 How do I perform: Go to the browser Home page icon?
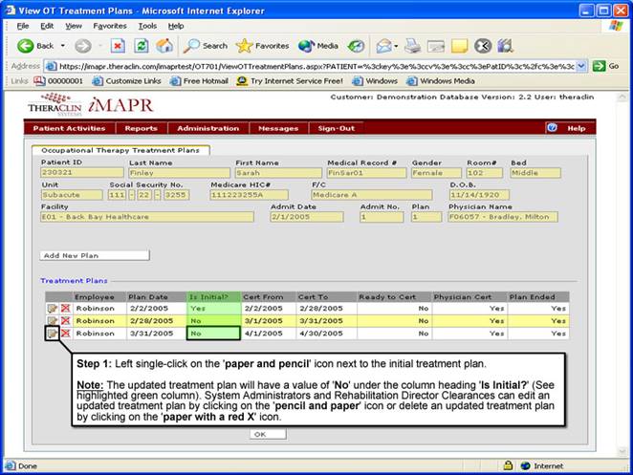click(x=164, y=45)
